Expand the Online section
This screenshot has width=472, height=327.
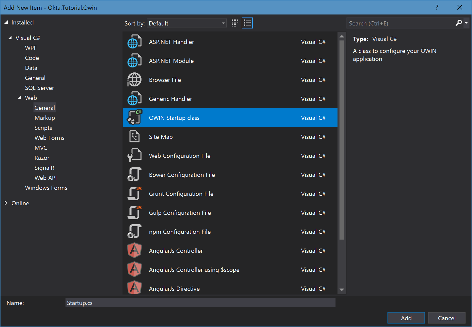6,203
